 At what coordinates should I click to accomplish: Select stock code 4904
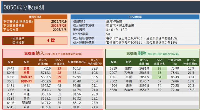(113, 85)
